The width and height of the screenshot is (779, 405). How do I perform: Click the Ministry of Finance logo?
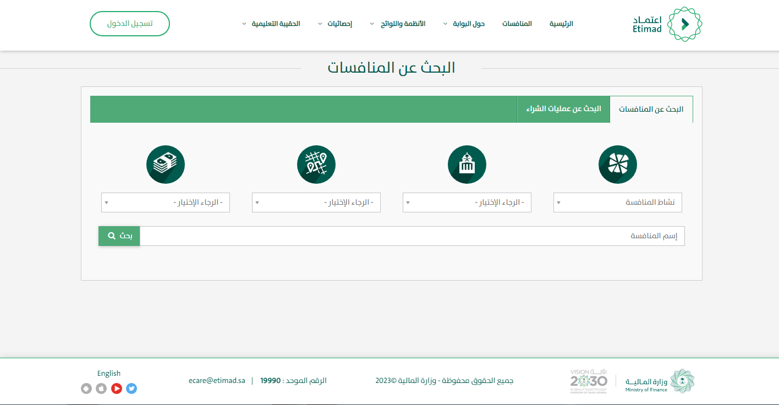coord(660,381)
